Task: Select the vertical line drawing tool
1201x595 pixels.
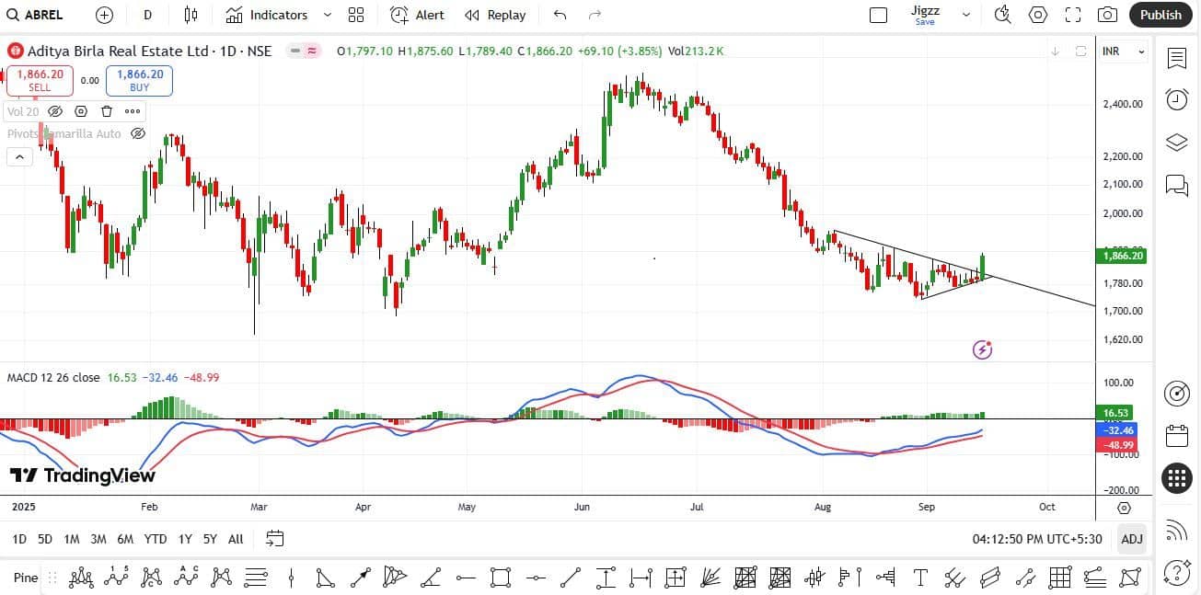Action: coord(291,578)
